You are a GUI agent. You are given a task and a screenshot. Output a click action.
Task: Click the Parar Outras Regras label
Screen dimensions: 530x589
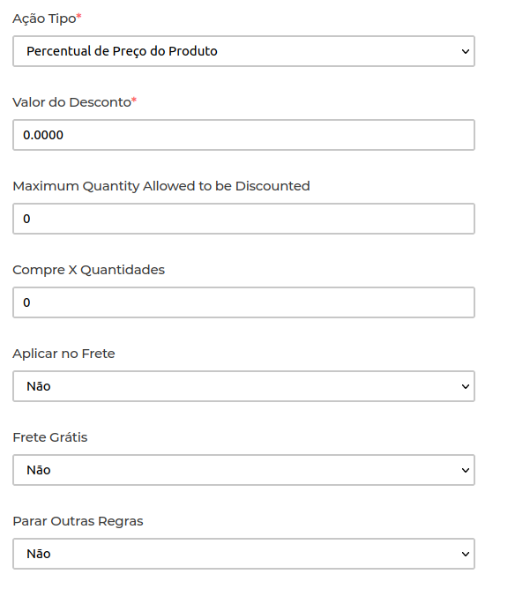pyautogui.click(x=78, y=521)
